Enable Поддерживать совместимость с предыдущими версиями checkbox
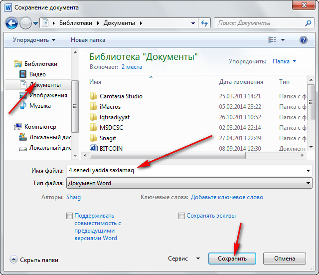319x275 pixels. pos(69,216)
